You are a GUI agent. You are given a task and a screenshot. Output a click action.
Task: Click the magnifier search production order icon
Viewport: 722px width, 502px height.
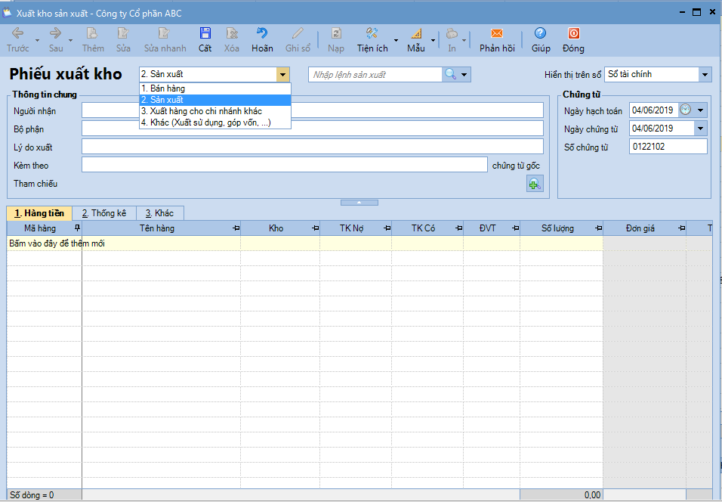450,74
